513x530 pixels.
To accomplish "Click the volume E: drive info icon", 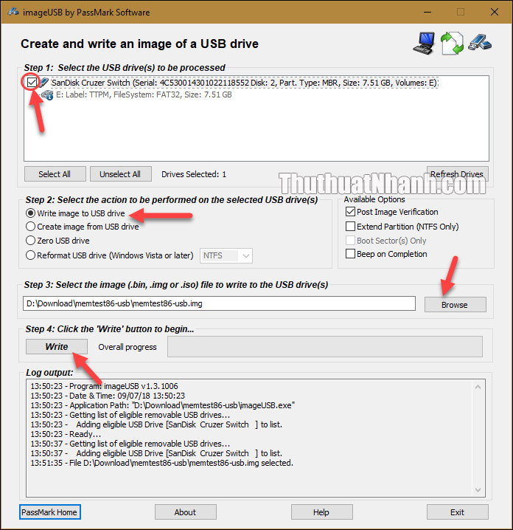I will coord(47,95).
